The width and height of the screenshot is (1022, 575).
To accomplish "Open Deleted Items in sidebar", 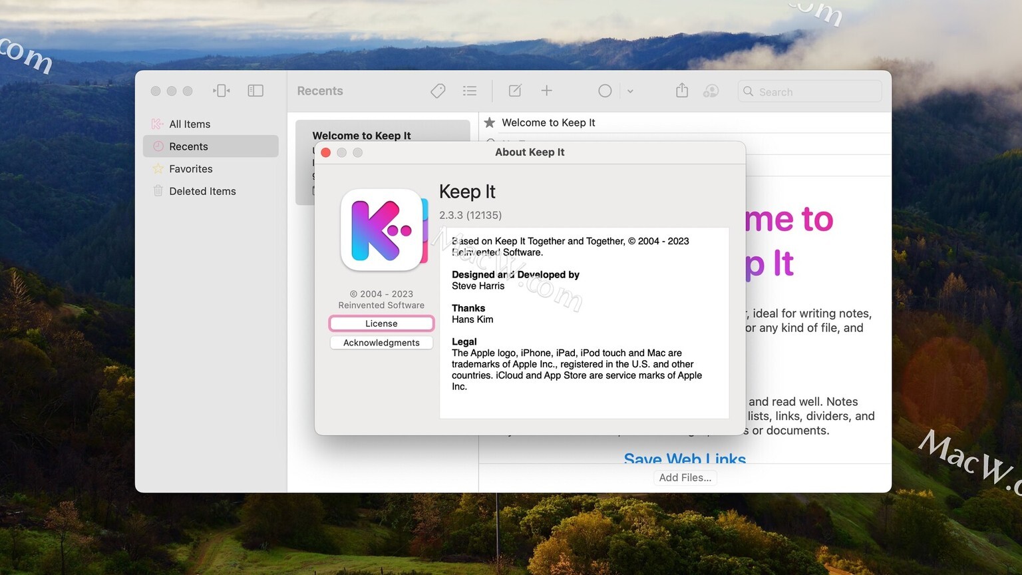I will (x=211, y=191).
